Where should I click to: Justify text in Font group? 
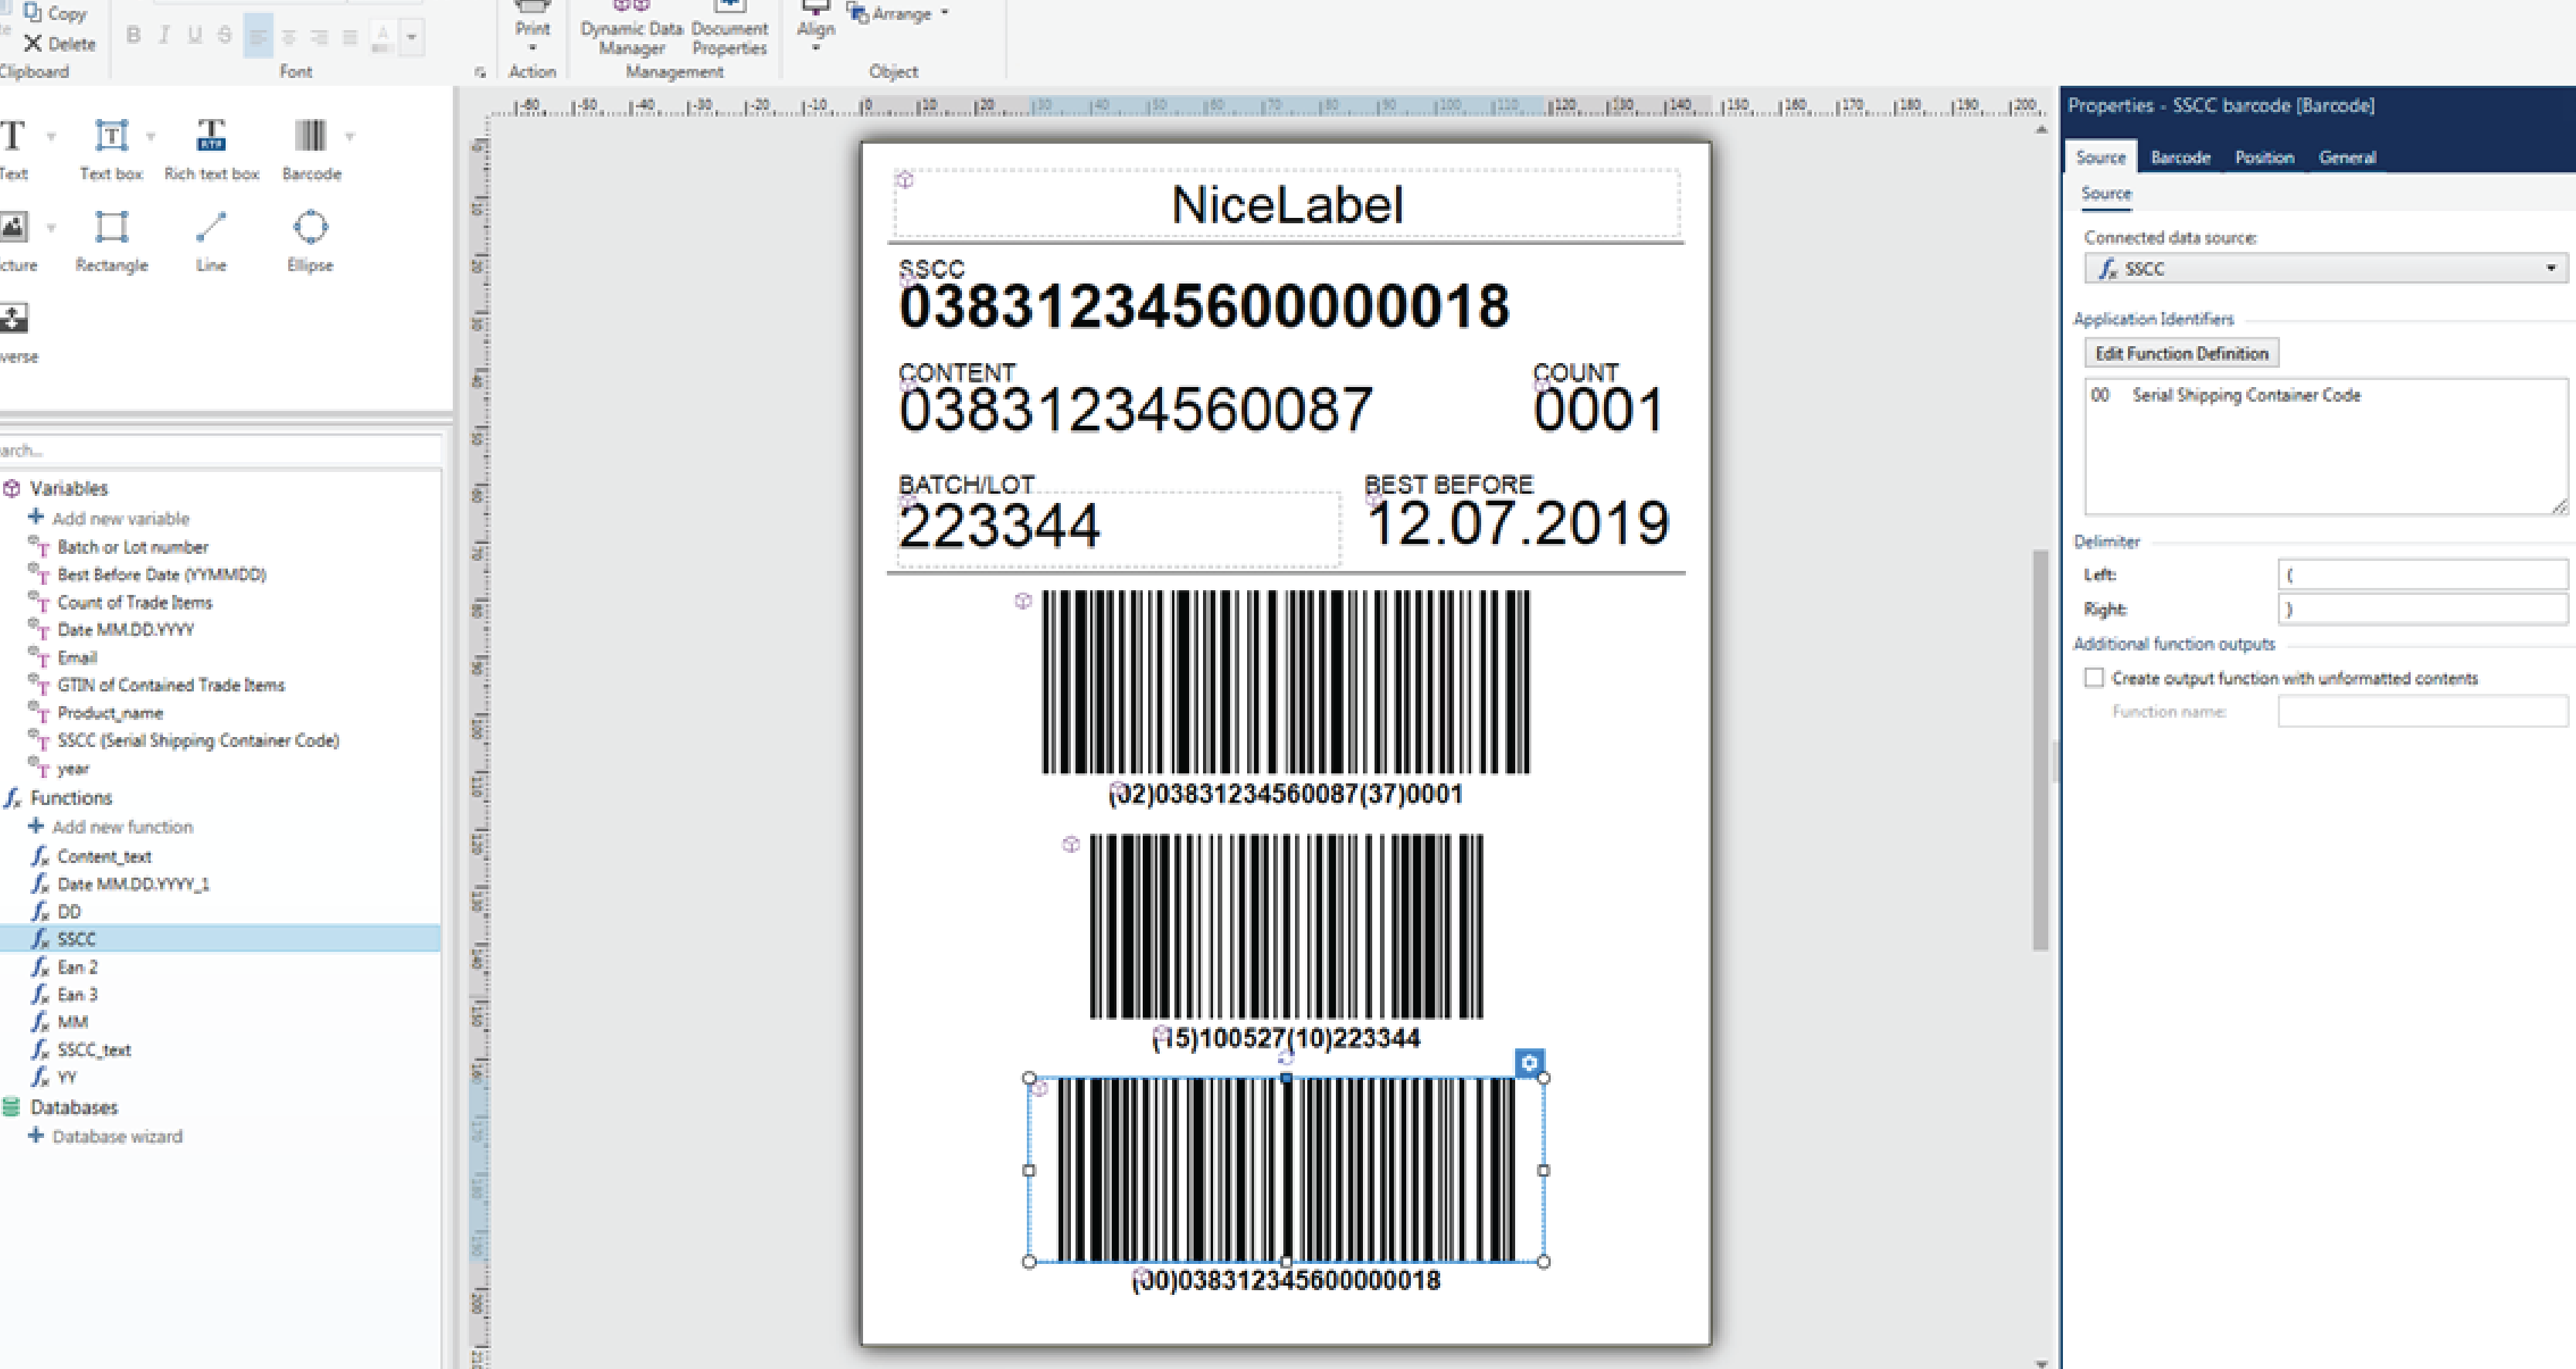point(350,37)
